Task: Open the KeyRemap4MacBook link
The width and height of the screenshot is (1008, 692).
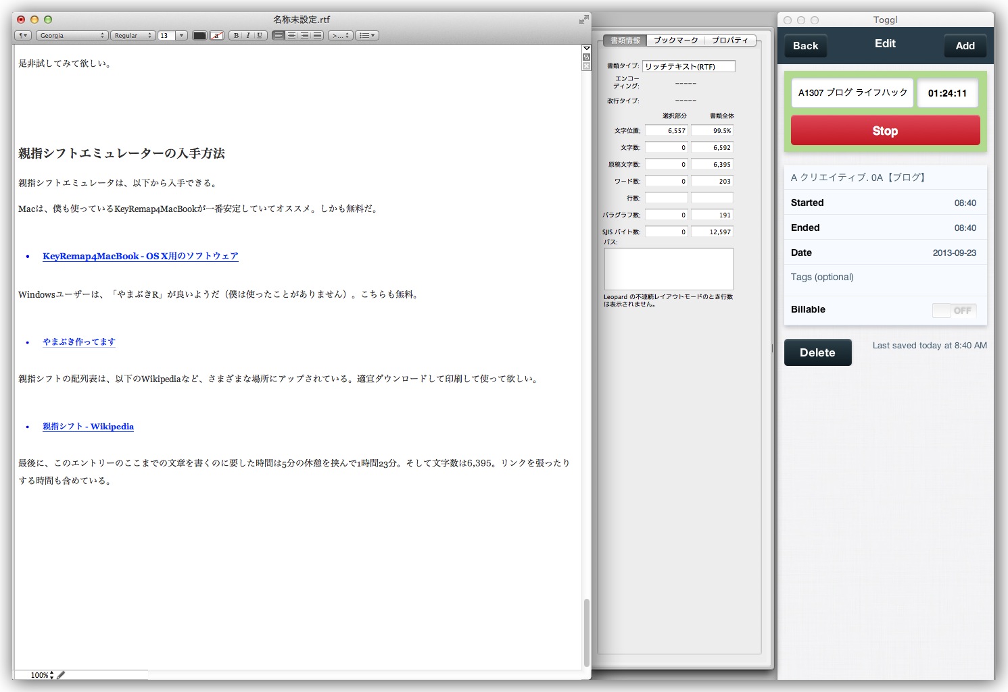Action: coord(140,256)
